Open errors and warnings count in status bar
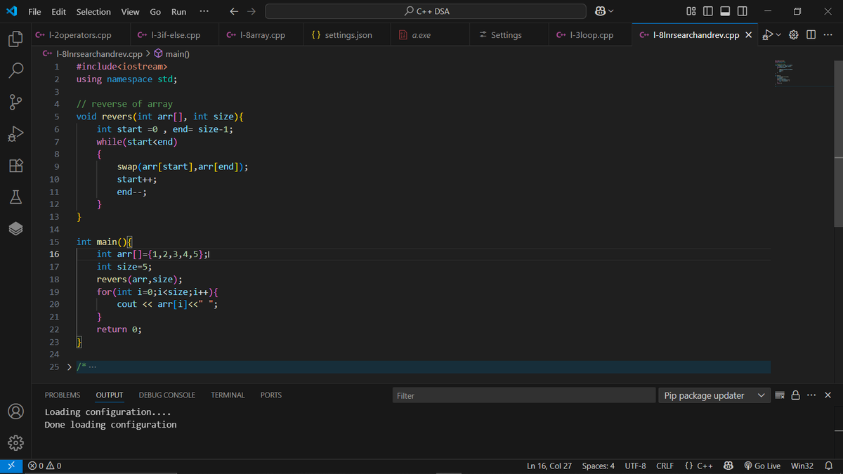Screen dimensions: 843x474 (45, 466)
